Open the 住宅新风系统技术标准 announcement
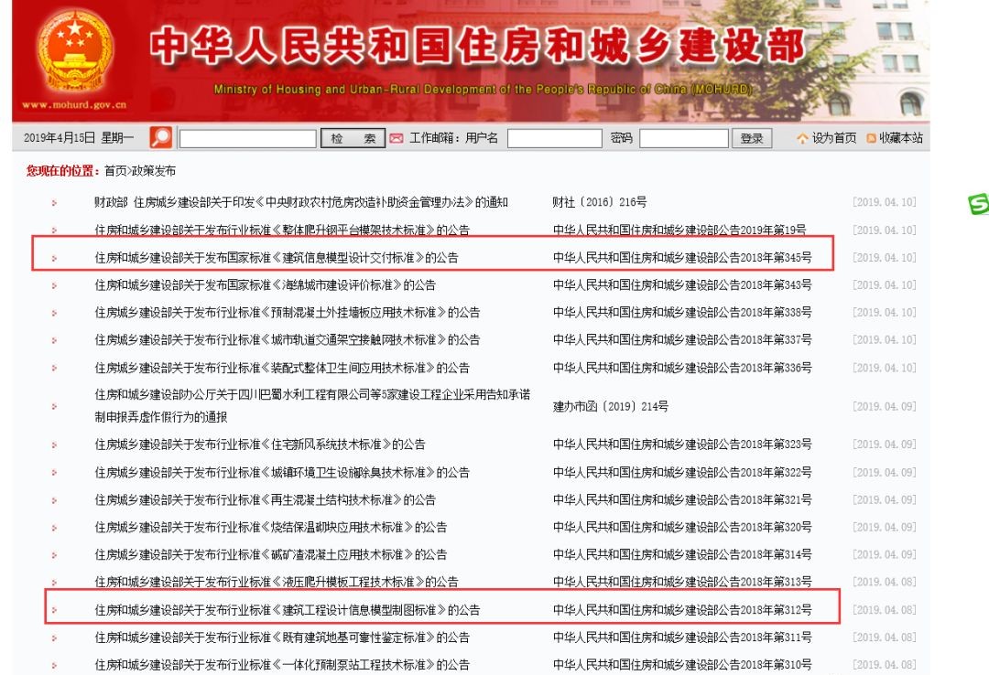Image resolution: width=989 pixels, height=675 pixels. click(x=260, y=445)
